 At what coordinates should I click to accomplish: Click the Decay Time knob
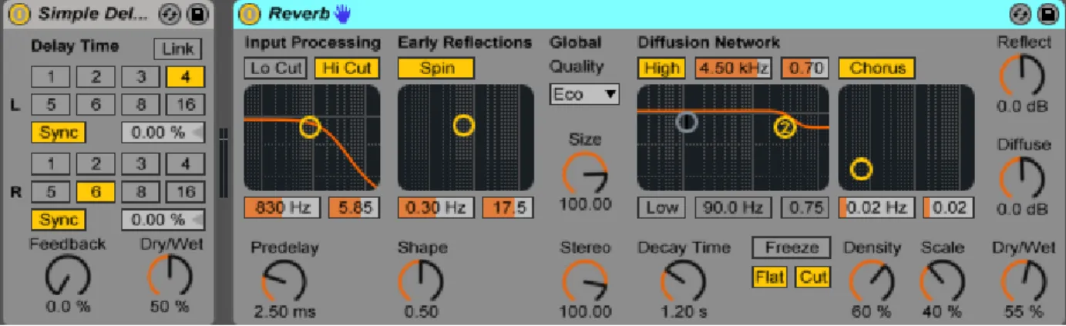[684, 281]
